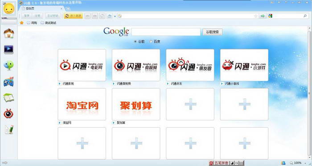This screenshot has height=166, width=312.
Task: Open the green book sidebar icon
Action: (8, 98)
